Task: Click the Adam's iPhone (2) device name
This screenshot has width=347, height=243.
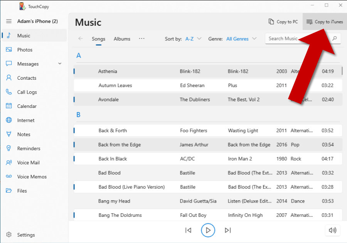Action: point(37,21)
